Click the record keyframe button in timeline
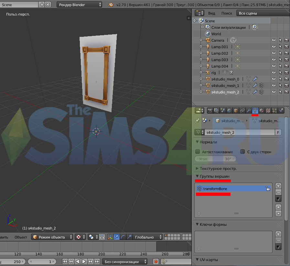Viewport: 290px width, 266px height. click(156, 261)
